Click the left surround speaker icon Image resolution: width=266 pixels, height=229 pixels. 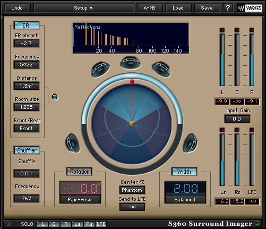pos(73,143)
